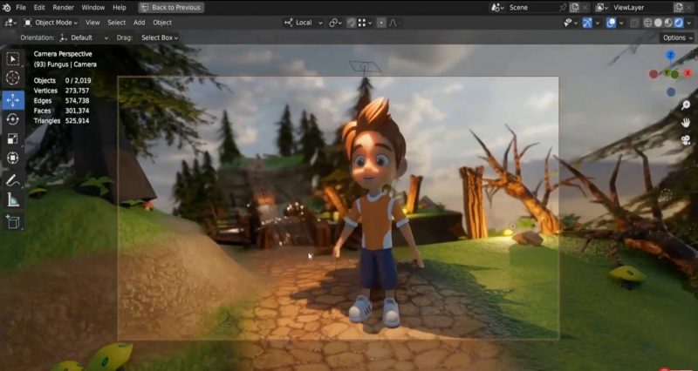Open the Local transform orientation dropdown

(x=304, y=23)
